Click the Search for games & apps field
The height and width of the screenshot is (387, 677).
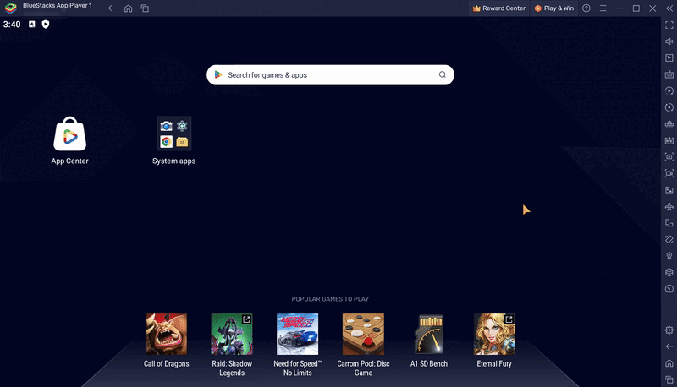pos(330,75)
